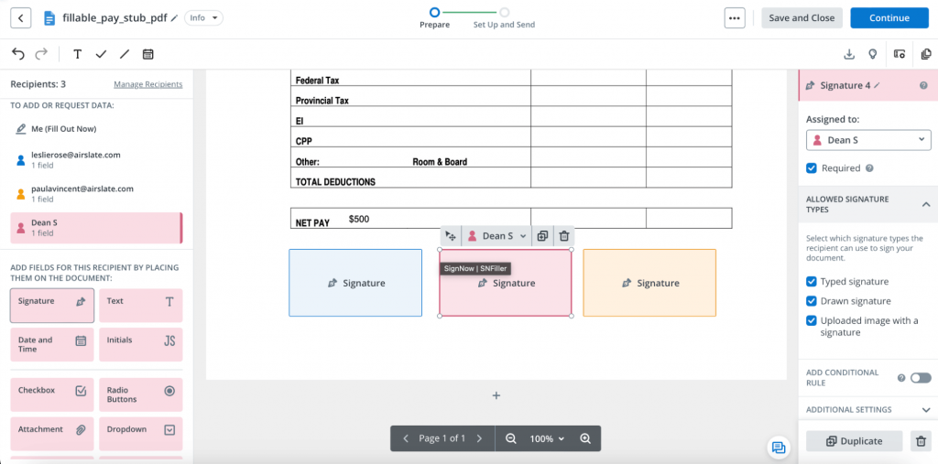Select the Me (Fill Out Now) recipient
The width and height of the screenshot is (938, 464).
(62, 129)
